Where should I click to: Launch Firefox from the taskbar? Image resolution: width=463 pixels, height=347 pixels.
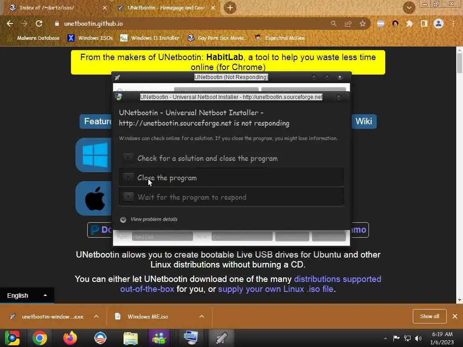coord(70,338)
